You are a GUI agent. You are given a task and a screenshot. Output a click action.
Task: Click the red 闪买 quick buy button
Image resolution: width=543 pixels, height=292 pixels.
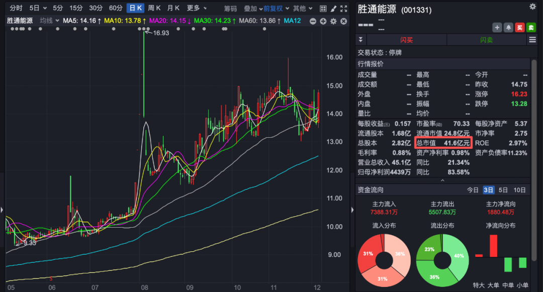click(407, 40)
